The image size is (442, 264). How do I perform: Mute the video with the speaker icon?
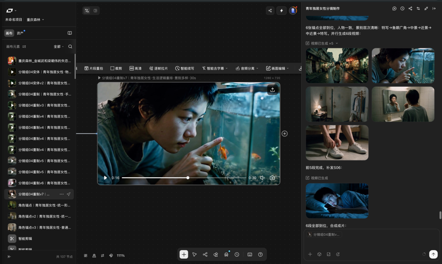pos(262,178)
